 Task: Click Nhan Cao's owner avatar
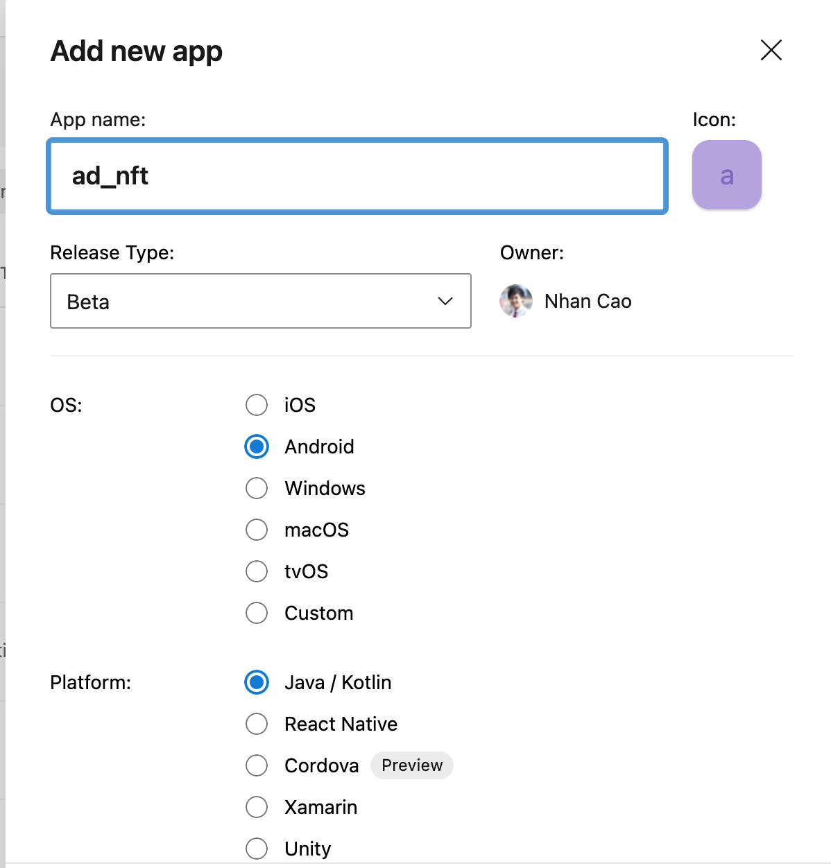(x=516, y=301)
